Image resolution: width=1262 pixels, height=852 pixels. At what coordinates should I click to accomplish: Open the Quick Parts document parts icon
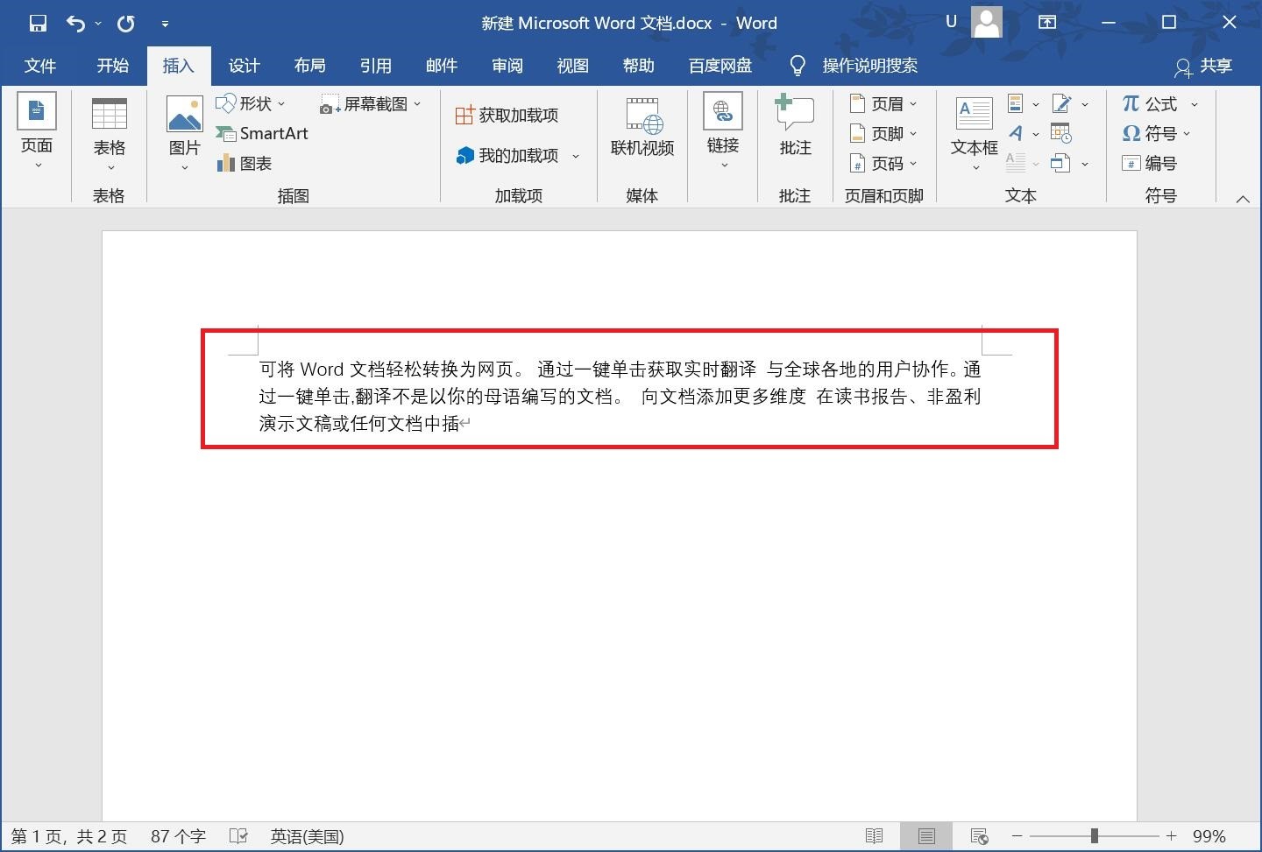pyautogui.click(x=1016, y=104)
